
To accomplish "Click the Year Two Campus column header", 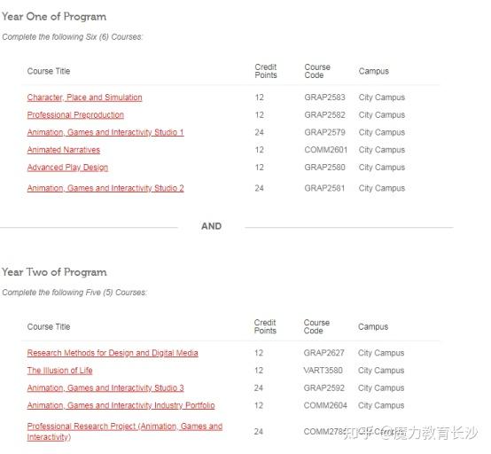I will click(373, 327).
